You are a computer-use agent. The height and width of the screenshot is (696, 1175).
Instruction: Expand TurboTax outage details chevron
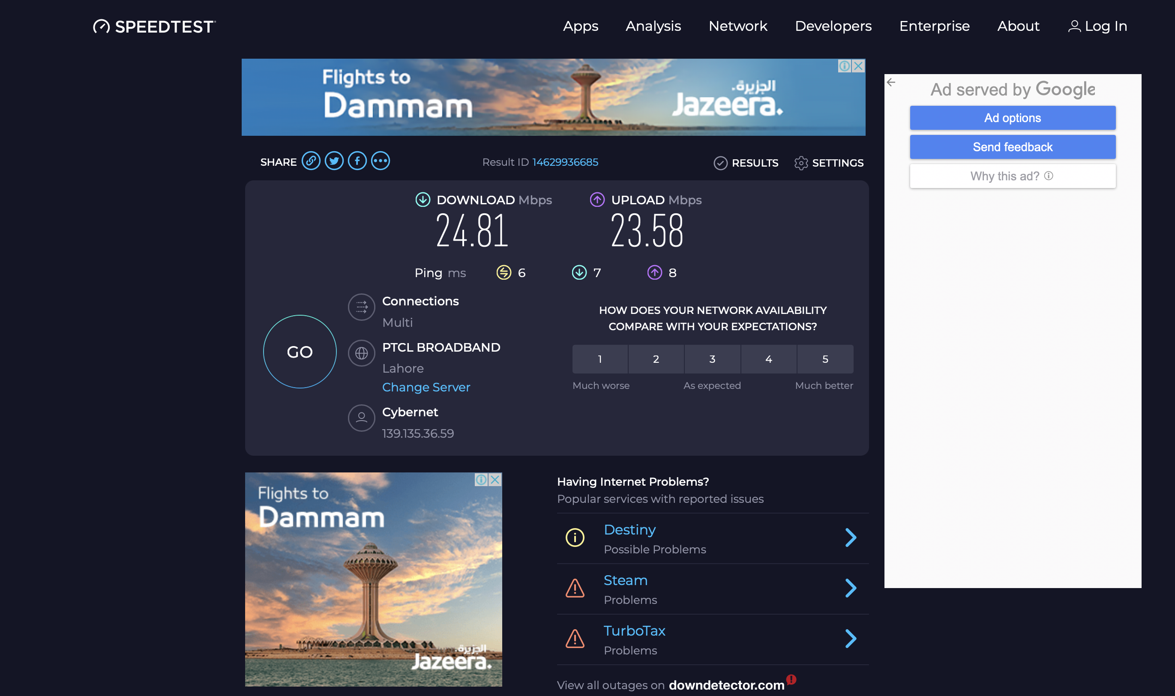point(851,639)
